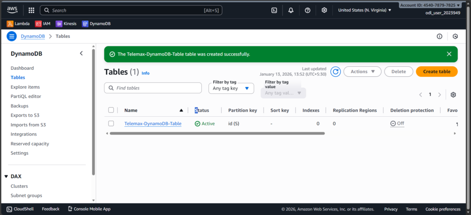Open table preferences gear icon
Viewport: 471px width, 215px height.
(x=453, y=95)
